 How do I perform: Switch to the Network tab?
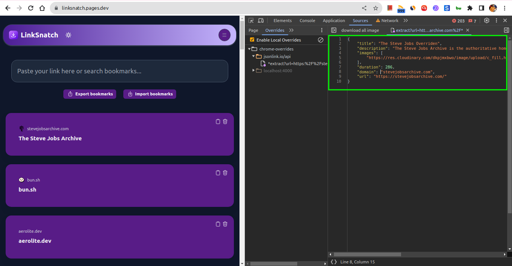click(387, 21)
